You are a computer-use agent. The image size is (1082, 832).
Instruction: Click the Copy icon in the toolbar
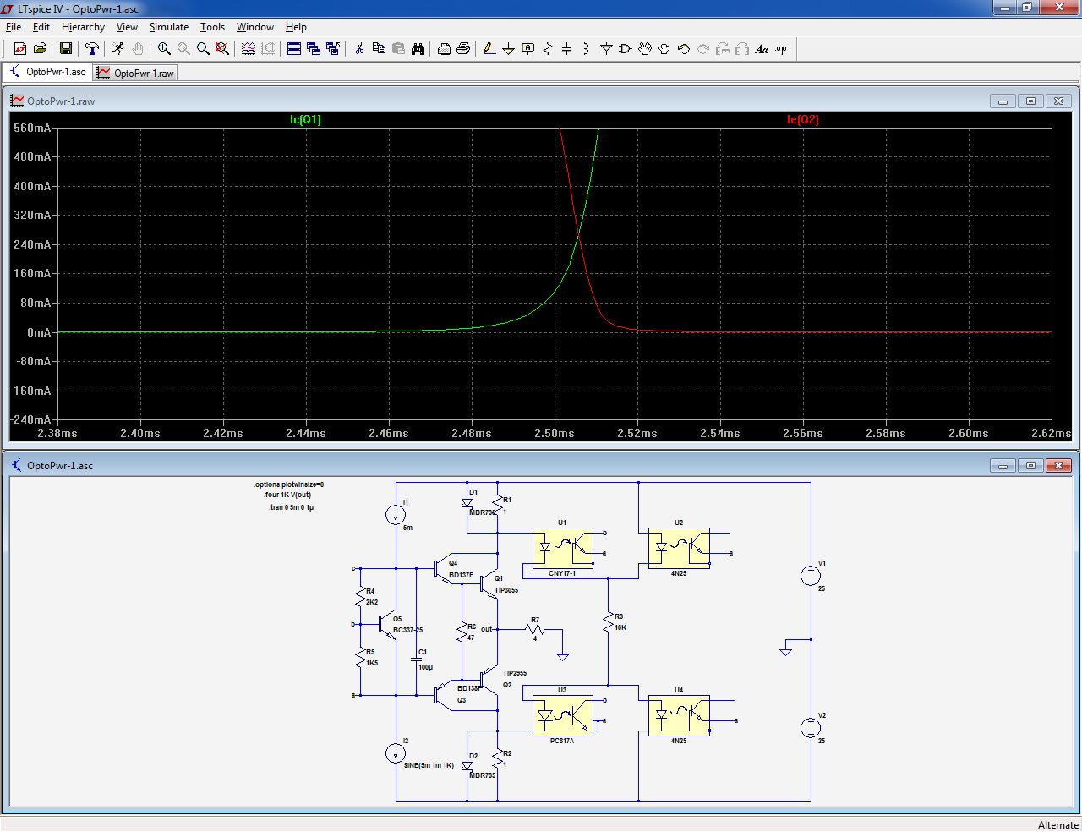[x=379, y=49]
